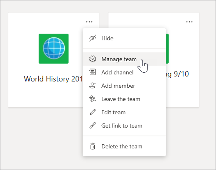The image size is (216, 170).
Task: Click the pencil Edit team icon
Action: click(93, 112)
